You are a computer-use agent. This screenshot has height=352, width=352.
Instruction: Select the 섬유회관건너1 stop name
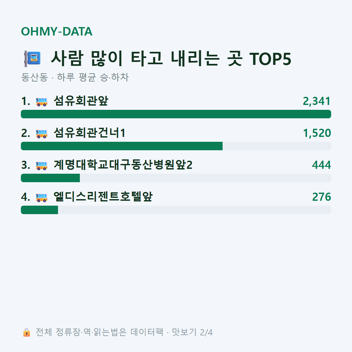89,133
